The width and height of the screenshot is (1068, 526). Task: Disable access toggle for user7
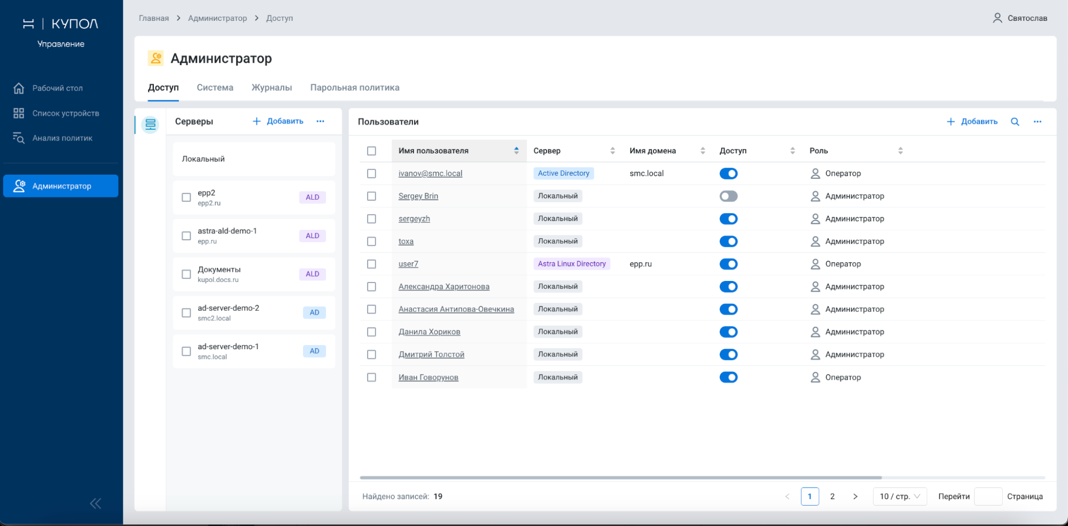pos(728,264)
